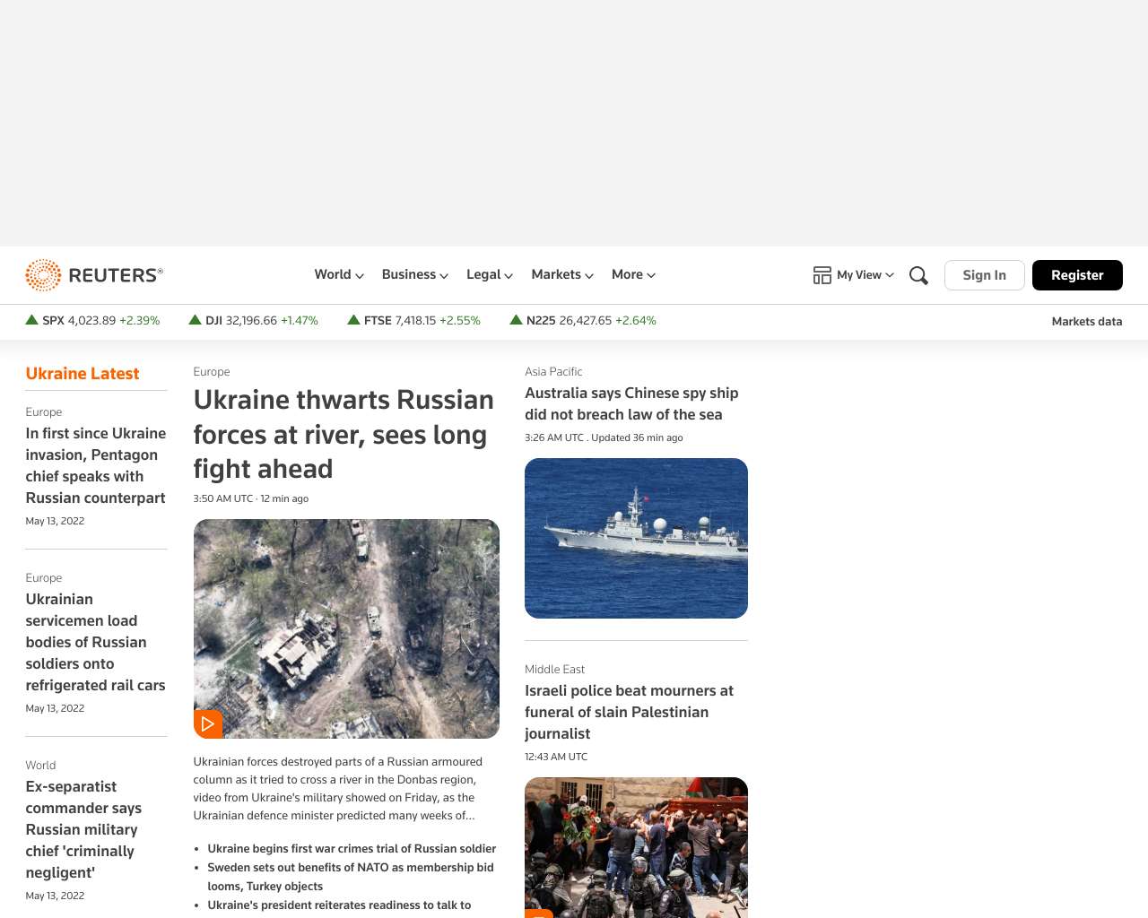Screen dimensions: 1148x918
Task: Open the Markets data link
Action: [x=1087, y=321]
